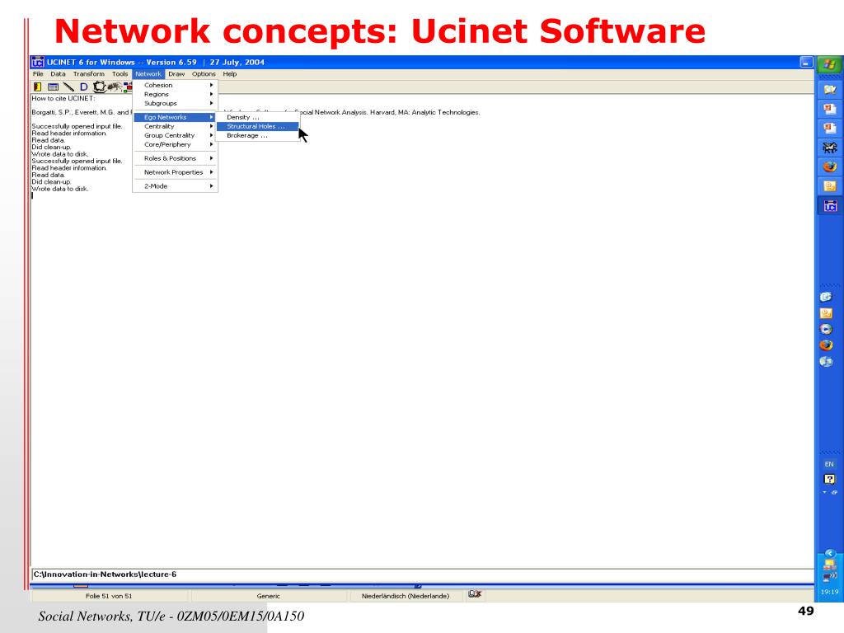Click the Show Desktop quick launch icon
This screenshot has width=844, height=633.
coord(826,362)
